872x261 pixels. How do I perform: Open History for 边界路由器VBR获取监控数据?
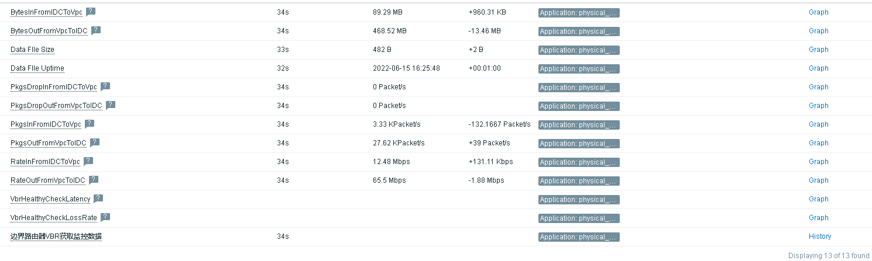819,236
